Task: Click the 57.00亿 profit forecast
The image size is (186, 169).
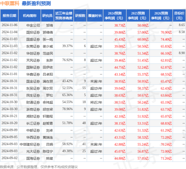Action: (x=143, y=32)
